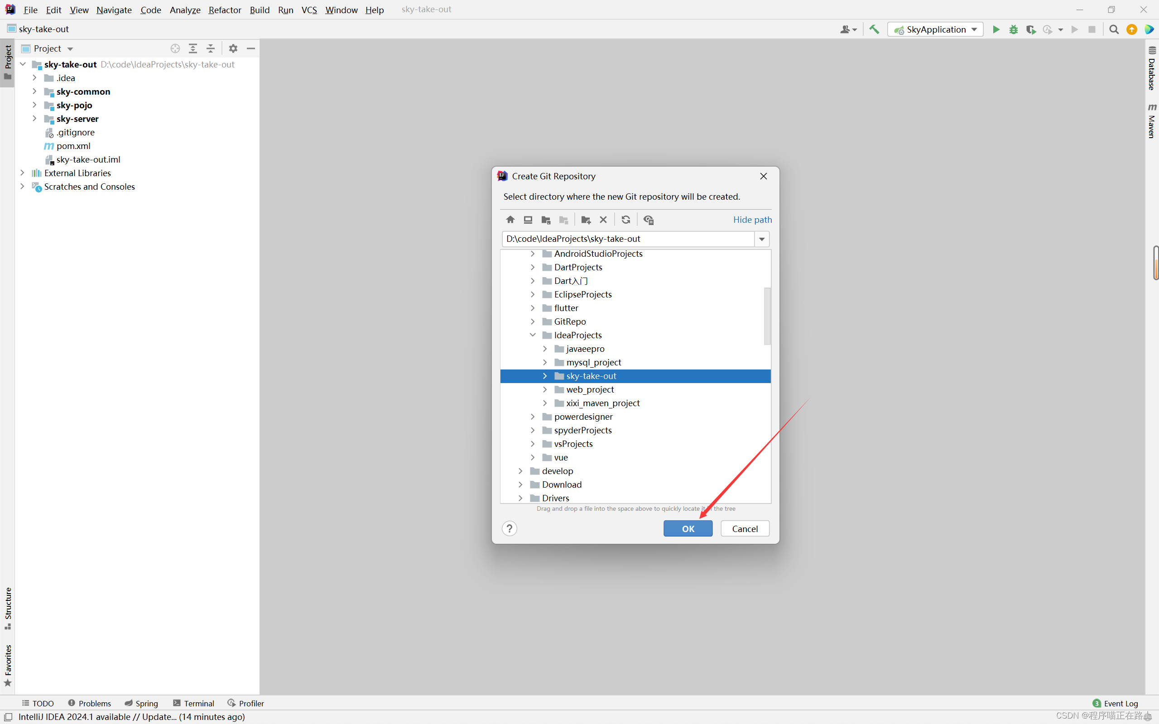The image size is (1159, 724).
Task: Confirm with the OK button
Action: pos(688,529)
